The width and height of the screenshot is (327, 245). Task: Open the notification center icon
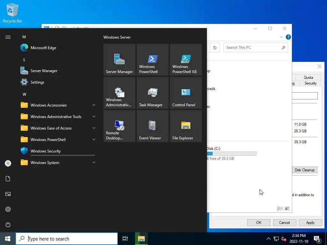pos(317,239)
